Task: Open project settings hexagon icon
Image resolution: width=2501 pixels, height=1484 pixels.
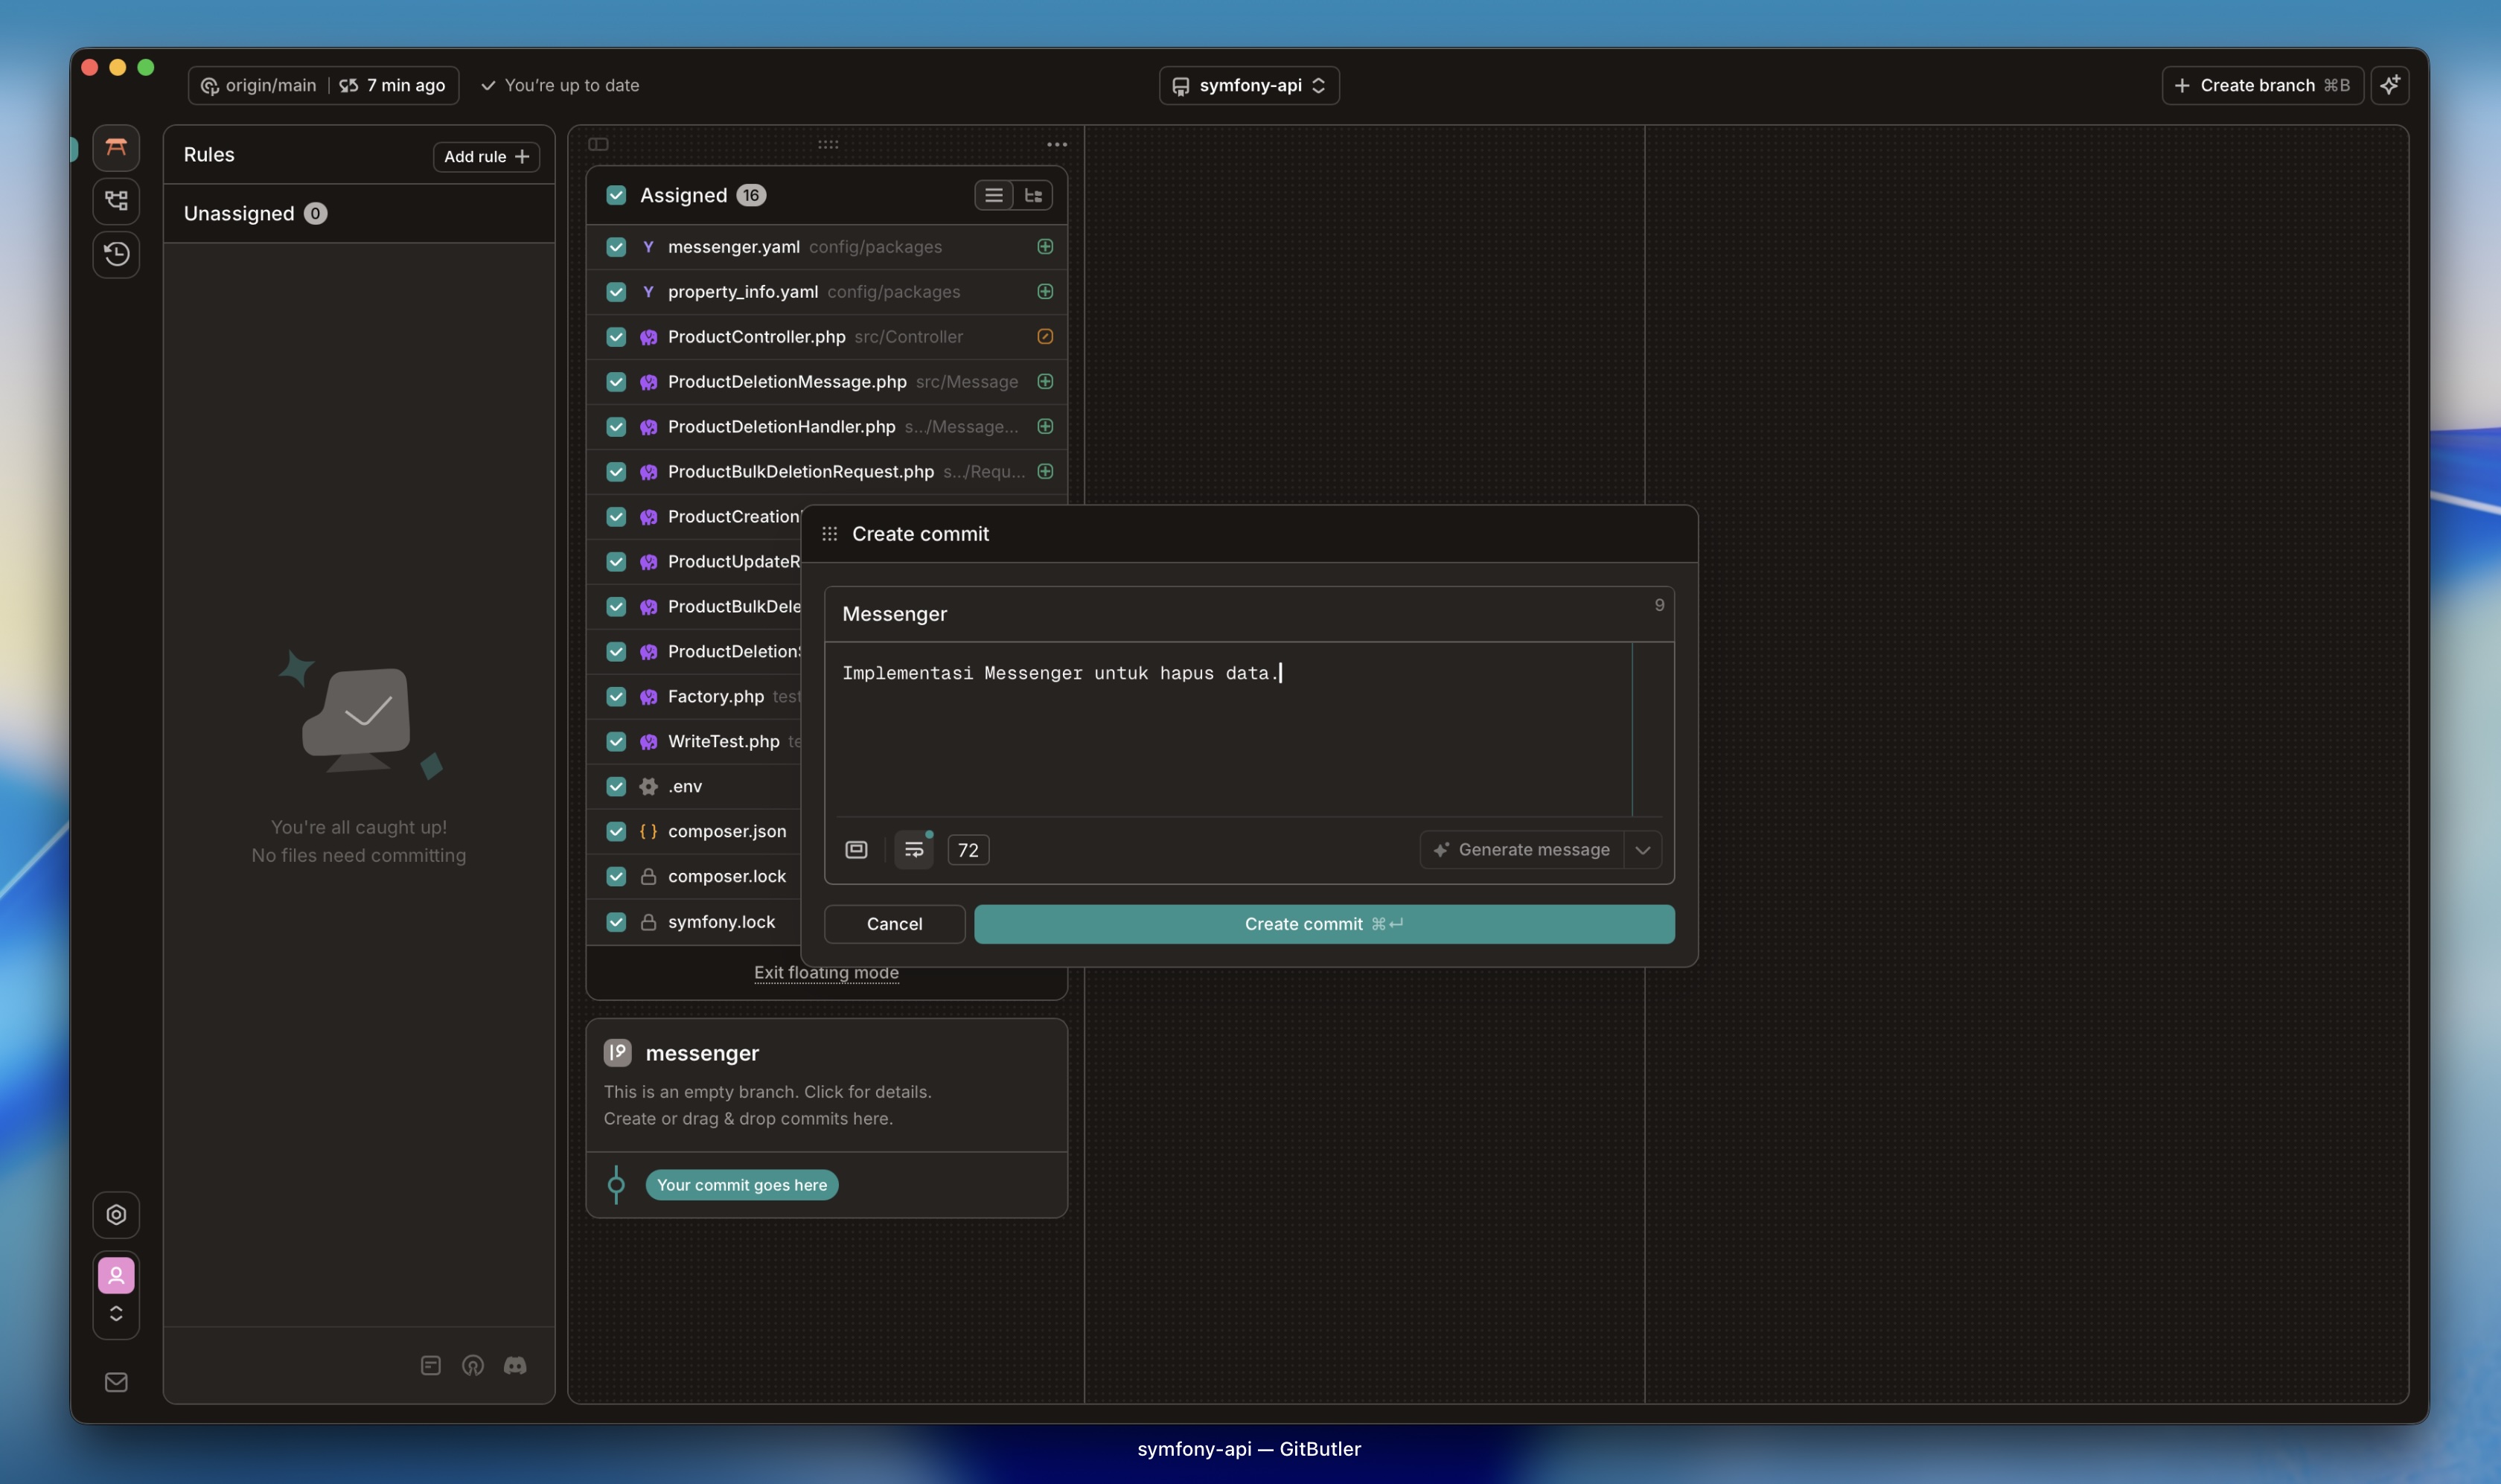Action: (x=116, y=1215)
